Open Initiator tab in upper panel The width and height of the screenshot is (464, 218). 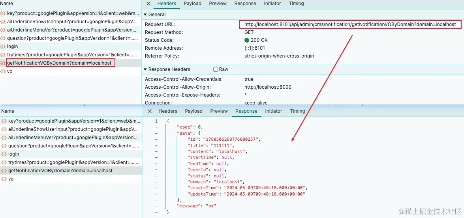pyautogui.click(x=272, y=4)
